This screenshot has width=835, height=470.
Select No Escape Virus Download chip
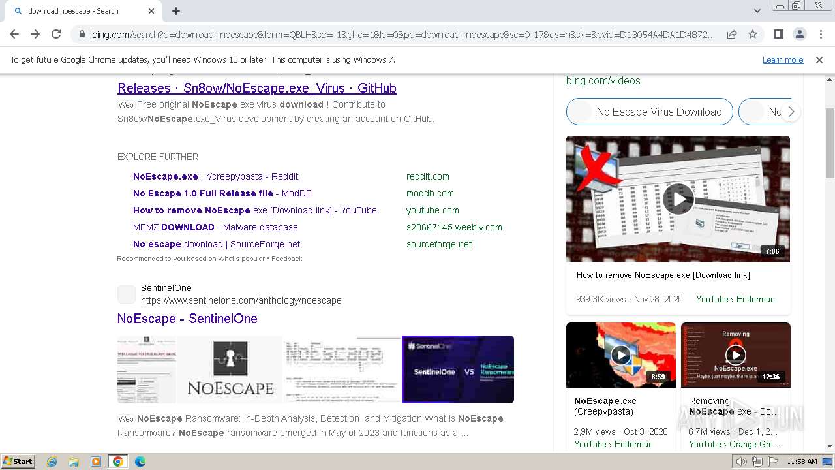[x=650, y=112]
